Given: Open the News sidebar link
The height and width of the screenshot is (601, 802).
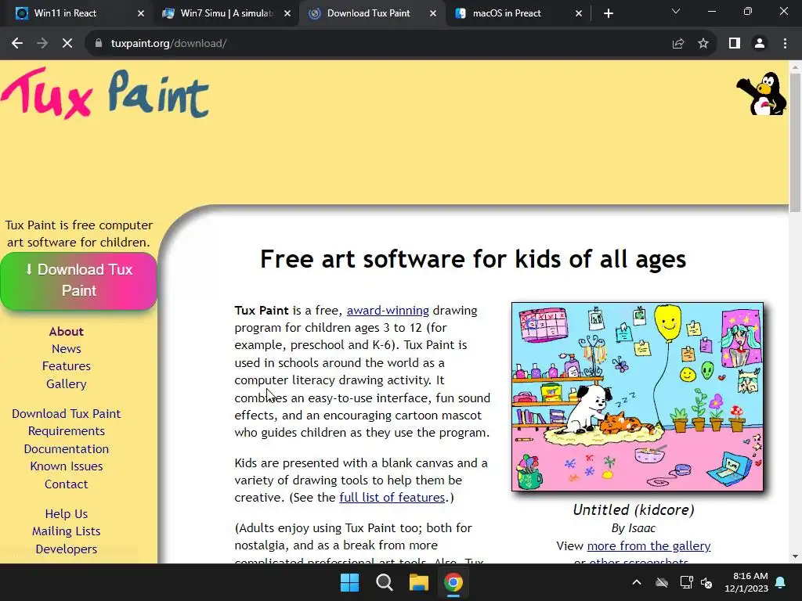Looking at the screenshot, I should pyautogui.click(x=67, y=348).
